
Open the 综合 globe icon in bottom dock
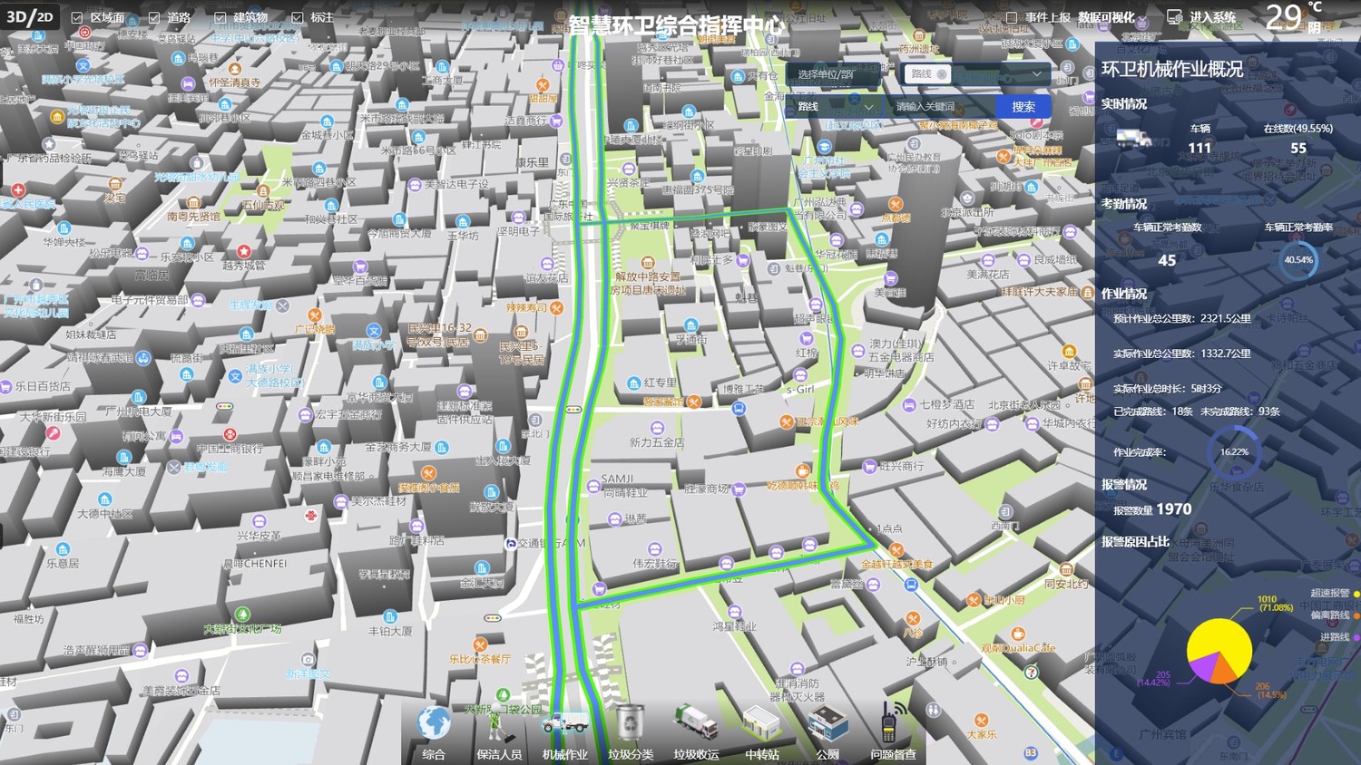[x=434, y=724]
